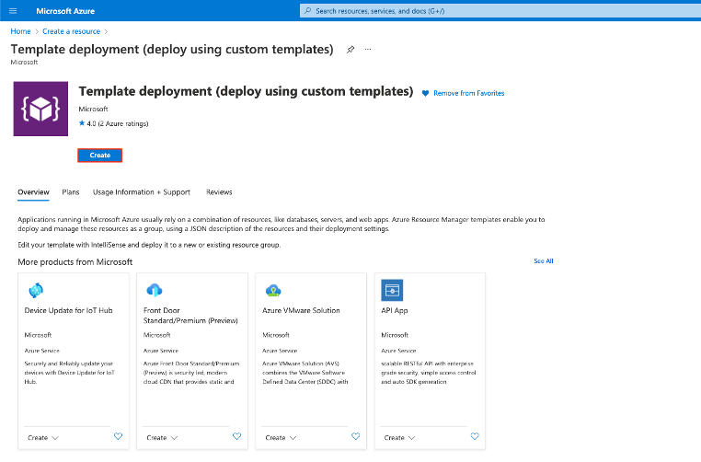The image size is (701, 462).
Task: Favorite Azure VMware Solution card
Action: [355, 436]
